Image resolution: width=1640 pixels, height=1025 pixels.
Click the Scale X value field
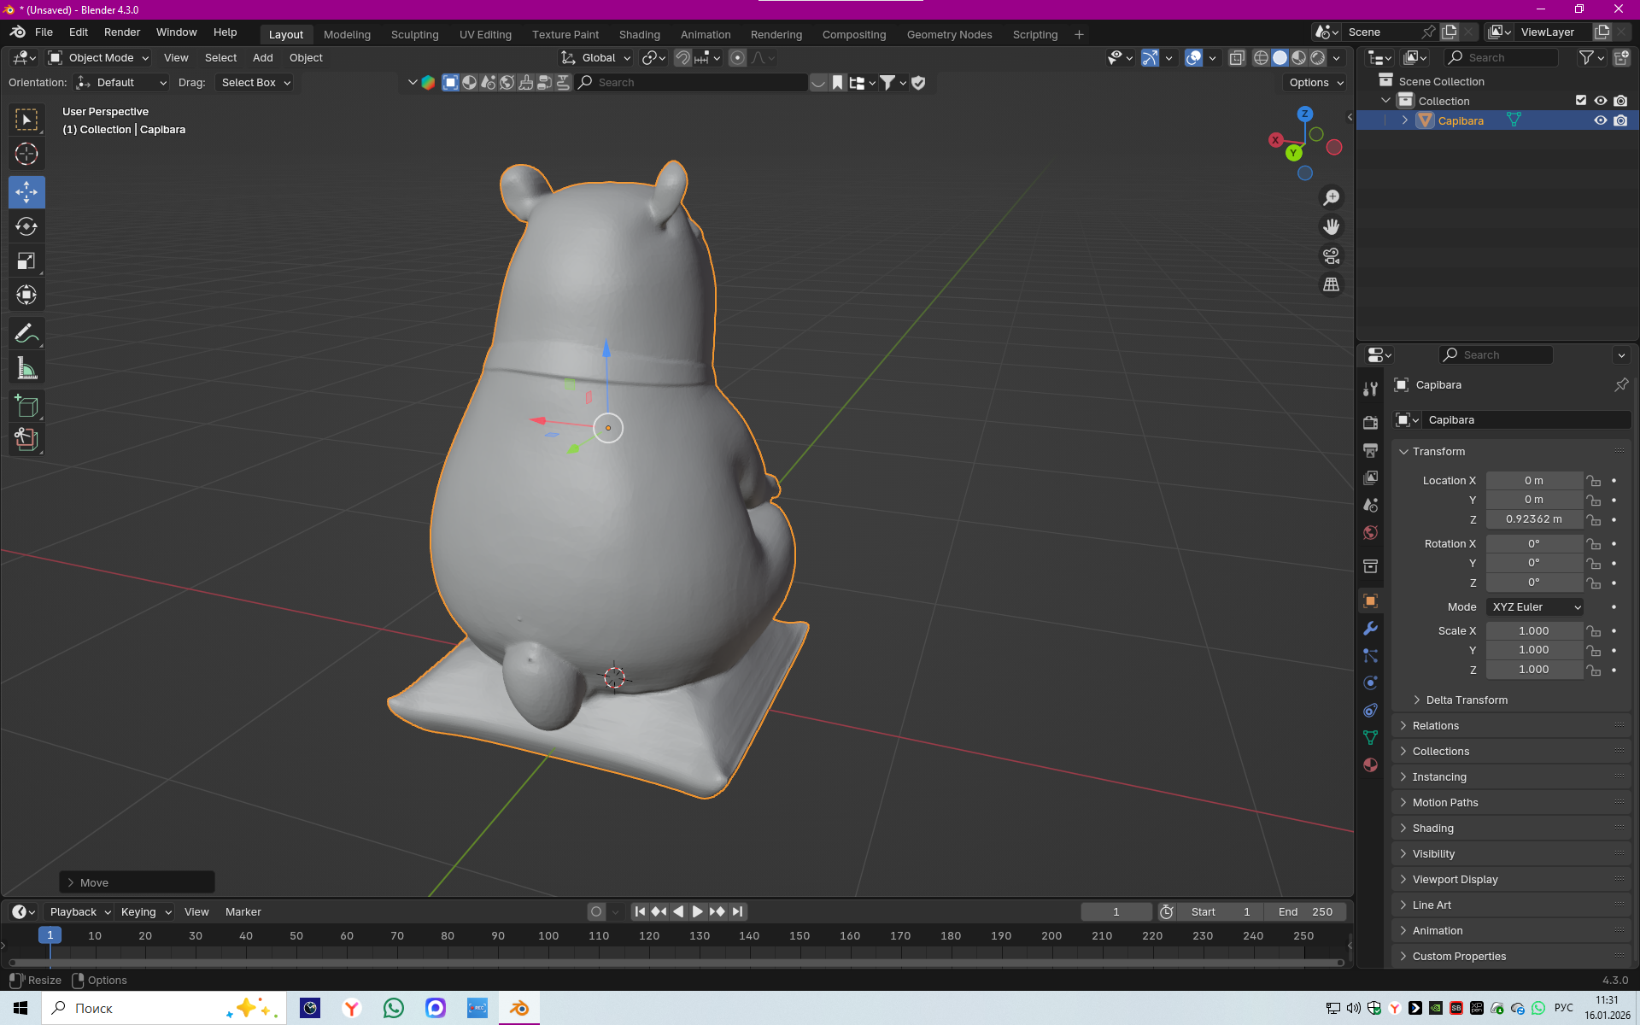(x=1534, y=630)
